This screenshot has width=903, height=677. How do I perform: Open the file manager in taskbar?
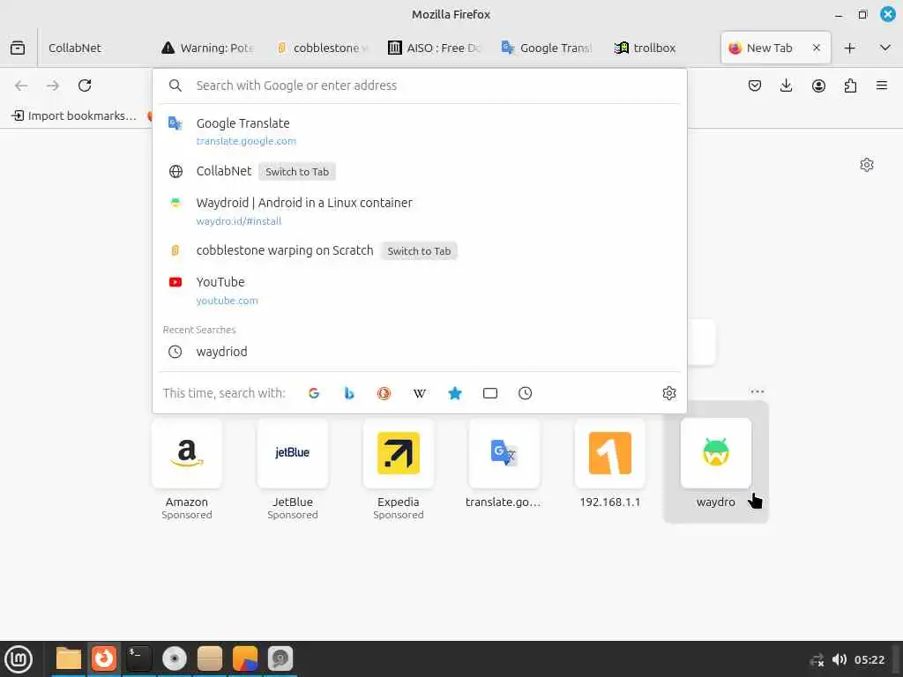pyautogui.click(x=69, y=659)
